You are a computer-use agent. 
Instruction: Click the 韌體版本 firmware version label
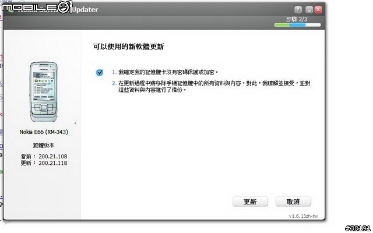[44, 145]
